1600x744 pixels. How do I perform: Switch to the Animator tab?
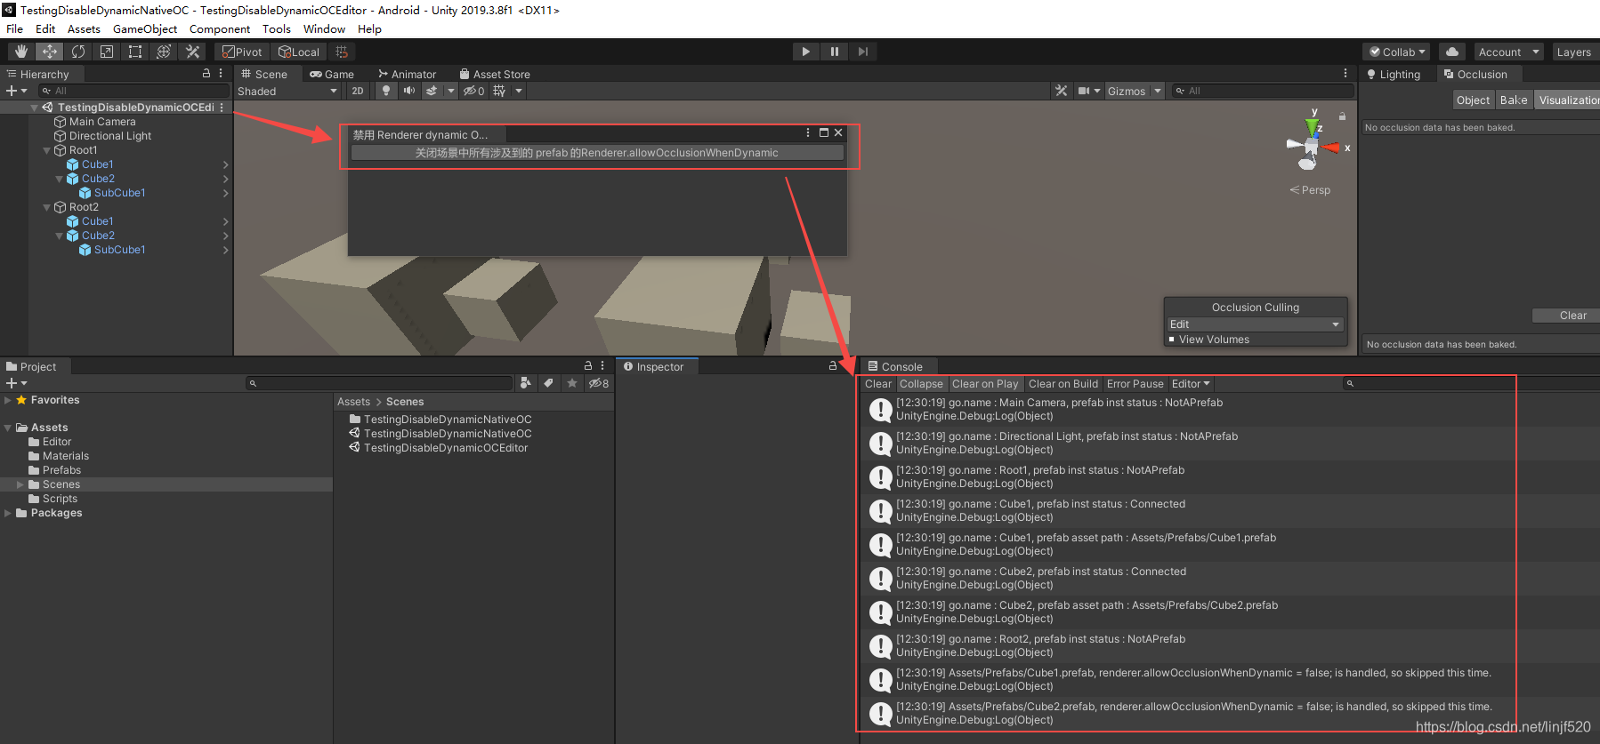(x=408, y=75)
